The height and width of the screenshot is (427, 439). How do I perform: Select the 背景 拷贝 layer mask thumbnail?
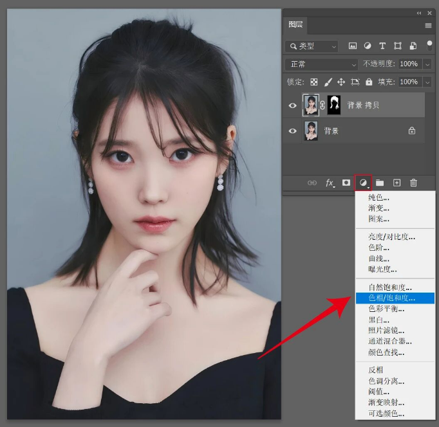pos(334,105)
